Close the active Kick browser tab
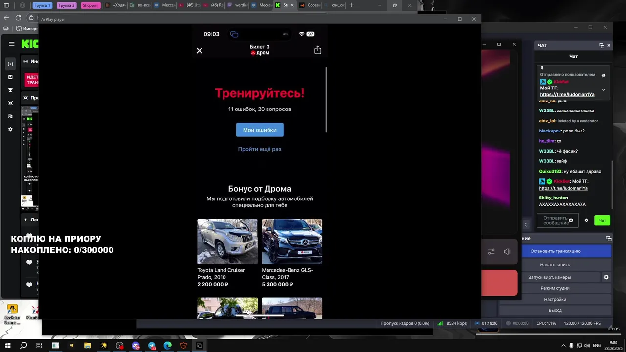This screenshot has height=352, width=626. pos(292,5)
